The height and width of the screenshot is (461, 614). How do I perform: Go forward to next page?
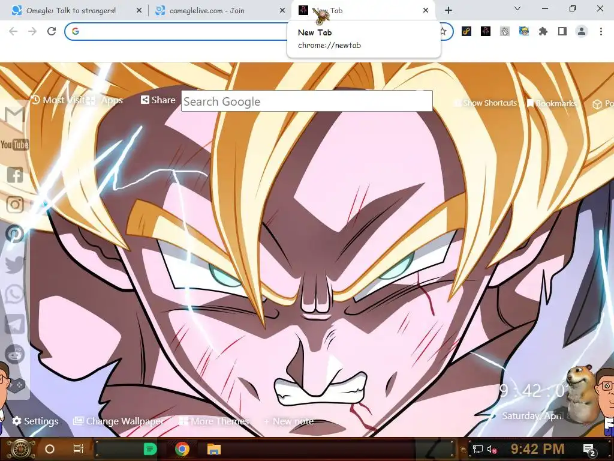(x=32, y=31)
